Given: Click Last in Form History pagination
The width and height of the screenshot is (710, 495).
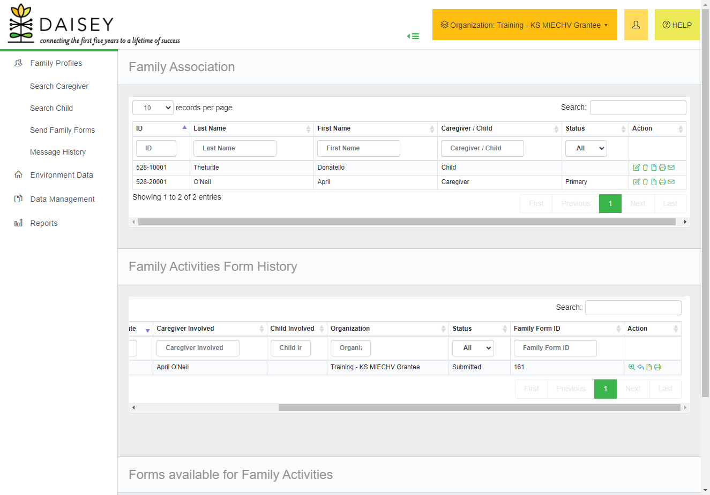Looking at the screenshot, I should pyautogui.click(x=665, y=389).
